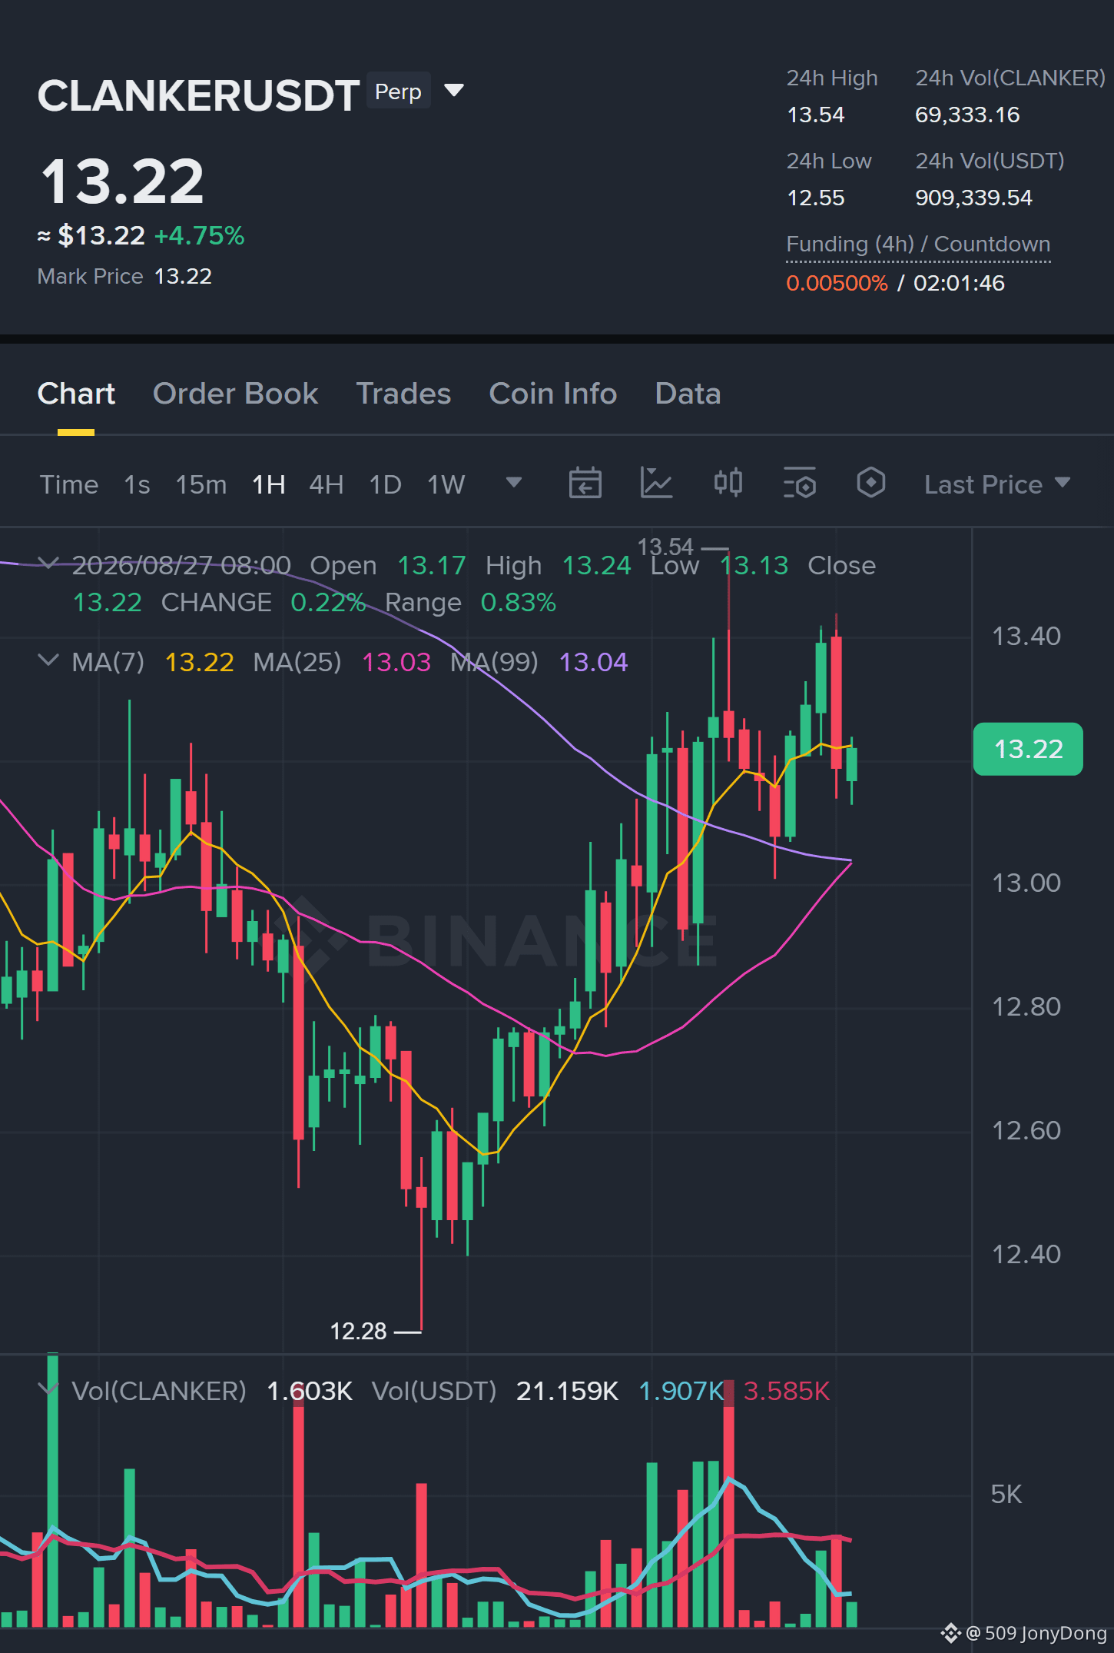This screenshot has width=1114, height=1653.
Task: Collapse the MA indicator legend chevron
Action: point(48,660)
